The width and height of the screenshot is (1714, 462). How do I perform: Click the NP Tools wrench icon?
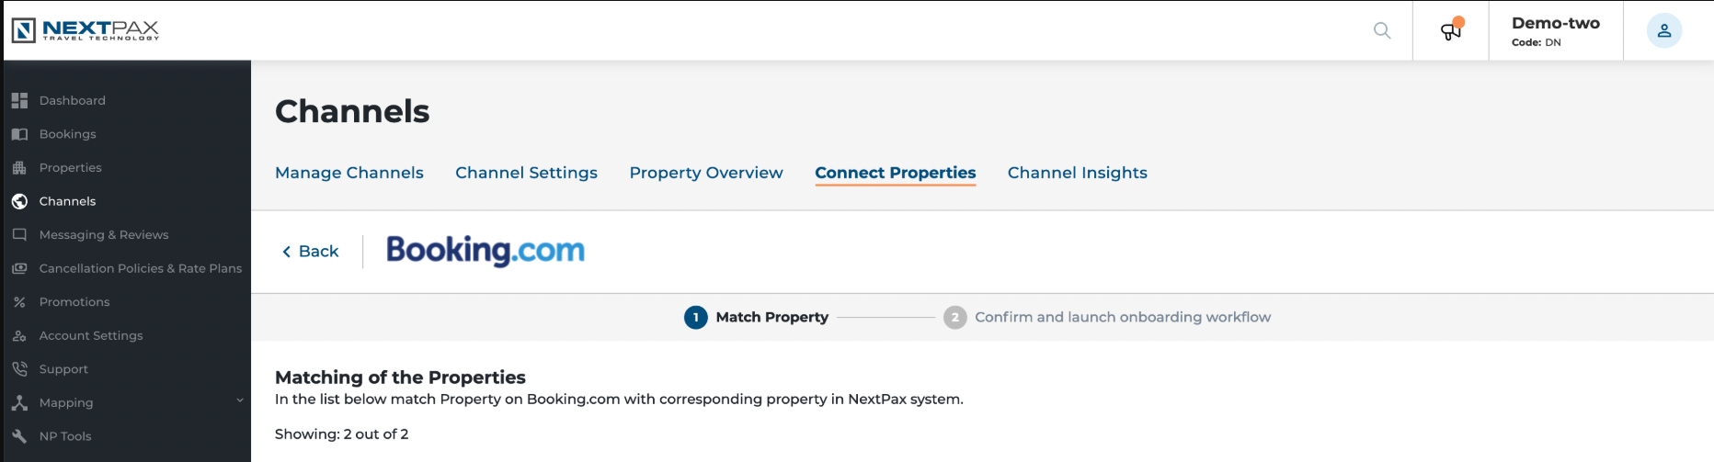(19, 436)
